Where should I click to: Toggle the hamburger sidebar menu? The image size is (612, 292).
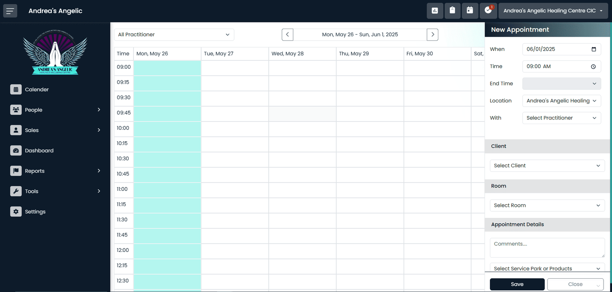10,11
